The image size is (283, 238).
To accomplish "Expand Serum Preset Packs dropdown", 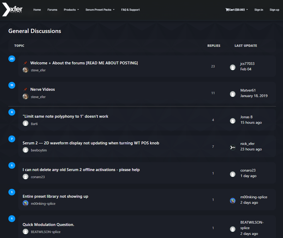I will [x=100, y=10].
